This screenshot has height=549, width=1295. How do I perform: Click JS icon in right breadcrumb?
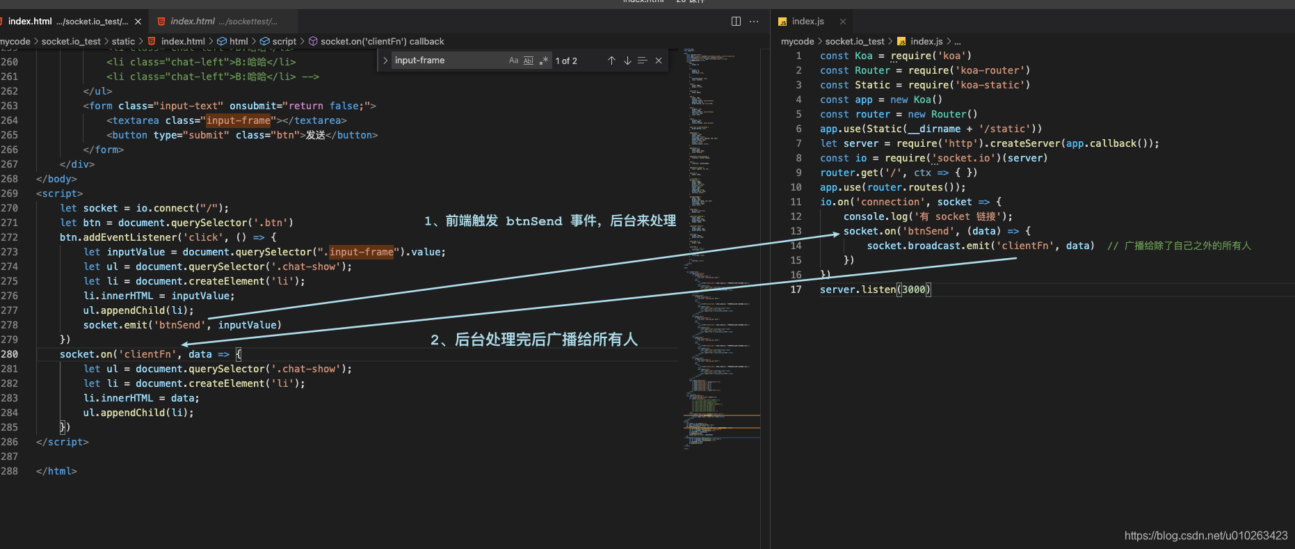901,41
